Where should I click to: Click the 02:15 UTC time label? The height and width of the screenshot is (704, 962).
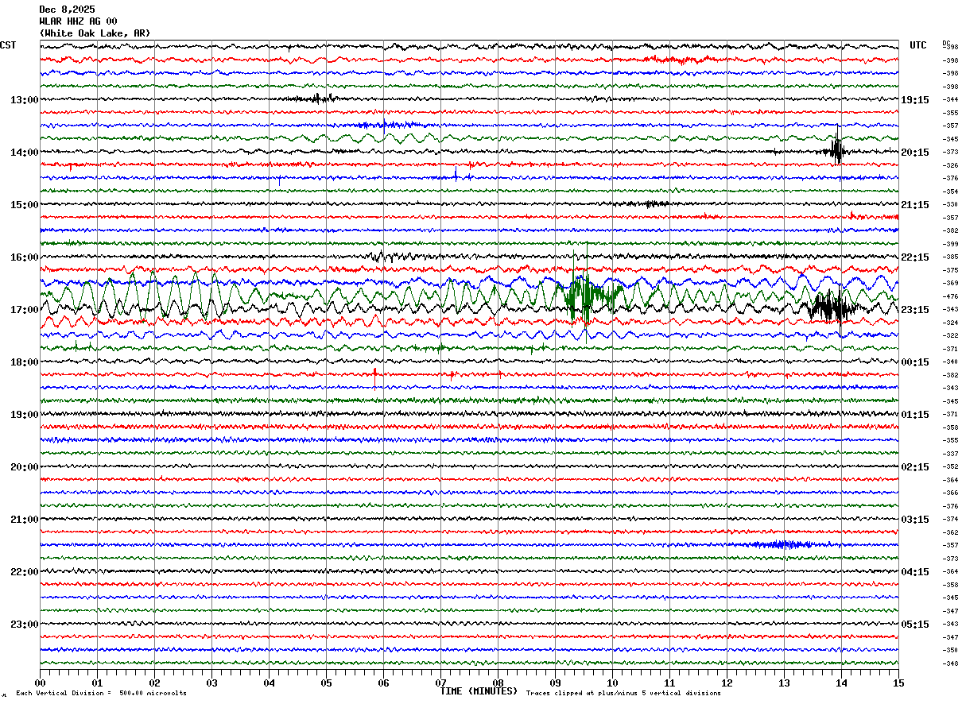[x=915, y=467]
